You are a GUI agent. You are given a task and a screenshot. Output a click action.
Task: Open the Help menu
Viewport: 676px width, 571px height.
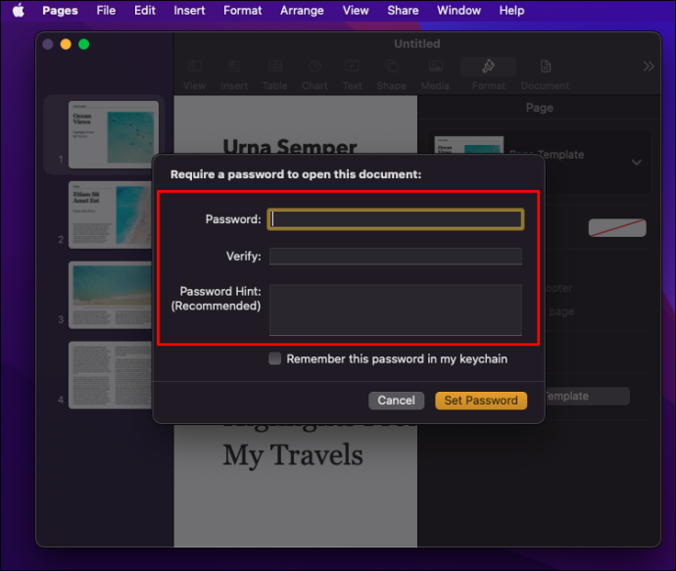(x=511, y=11)
